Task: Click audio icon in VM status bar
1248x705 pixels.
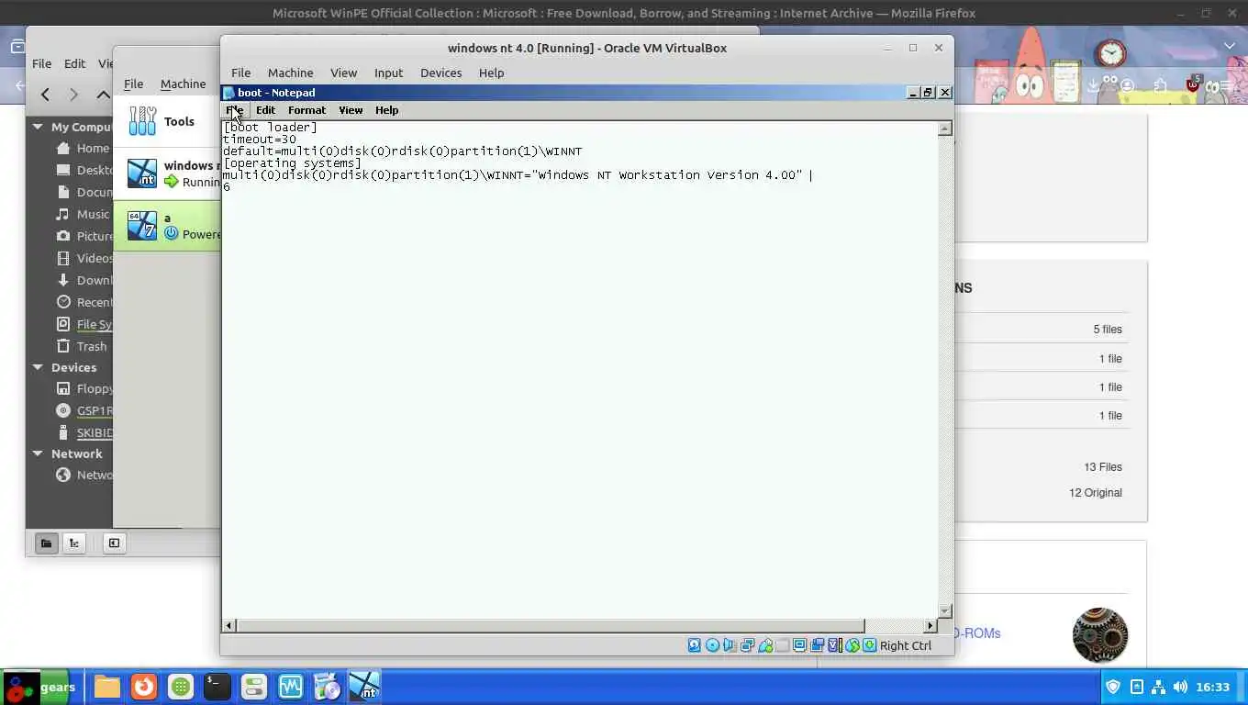Action: [730, 645]
